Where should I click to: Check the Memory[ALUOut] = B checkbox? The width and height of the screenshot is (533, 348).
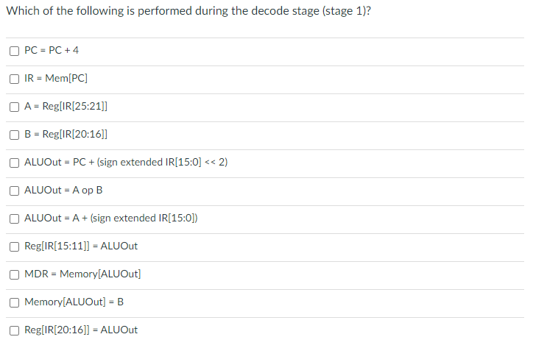pyautogui.click(x=14, y=302)
